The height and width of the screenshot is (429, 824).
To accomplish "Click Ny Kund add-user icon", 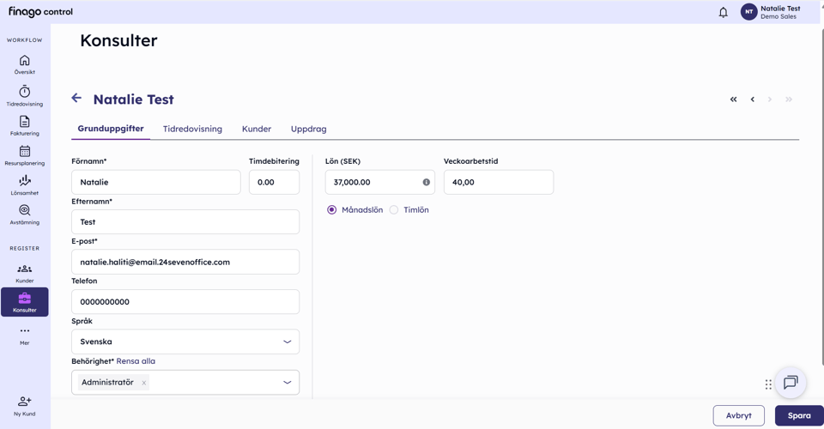I will 25,402.
